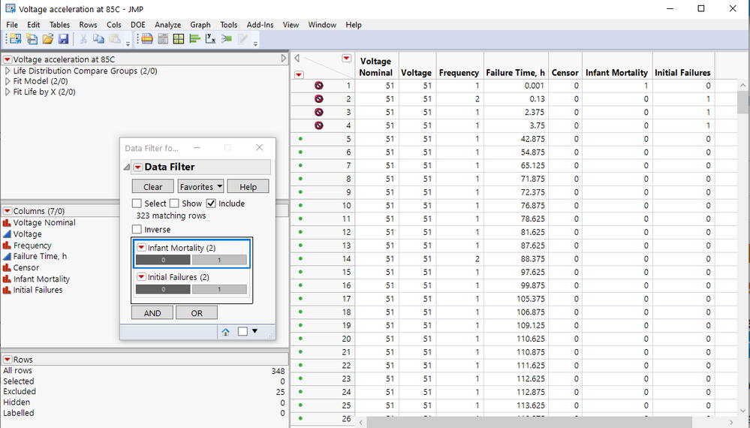Open the Graph menu
This screenshot has height=428, width=750.
coord(200,25)
